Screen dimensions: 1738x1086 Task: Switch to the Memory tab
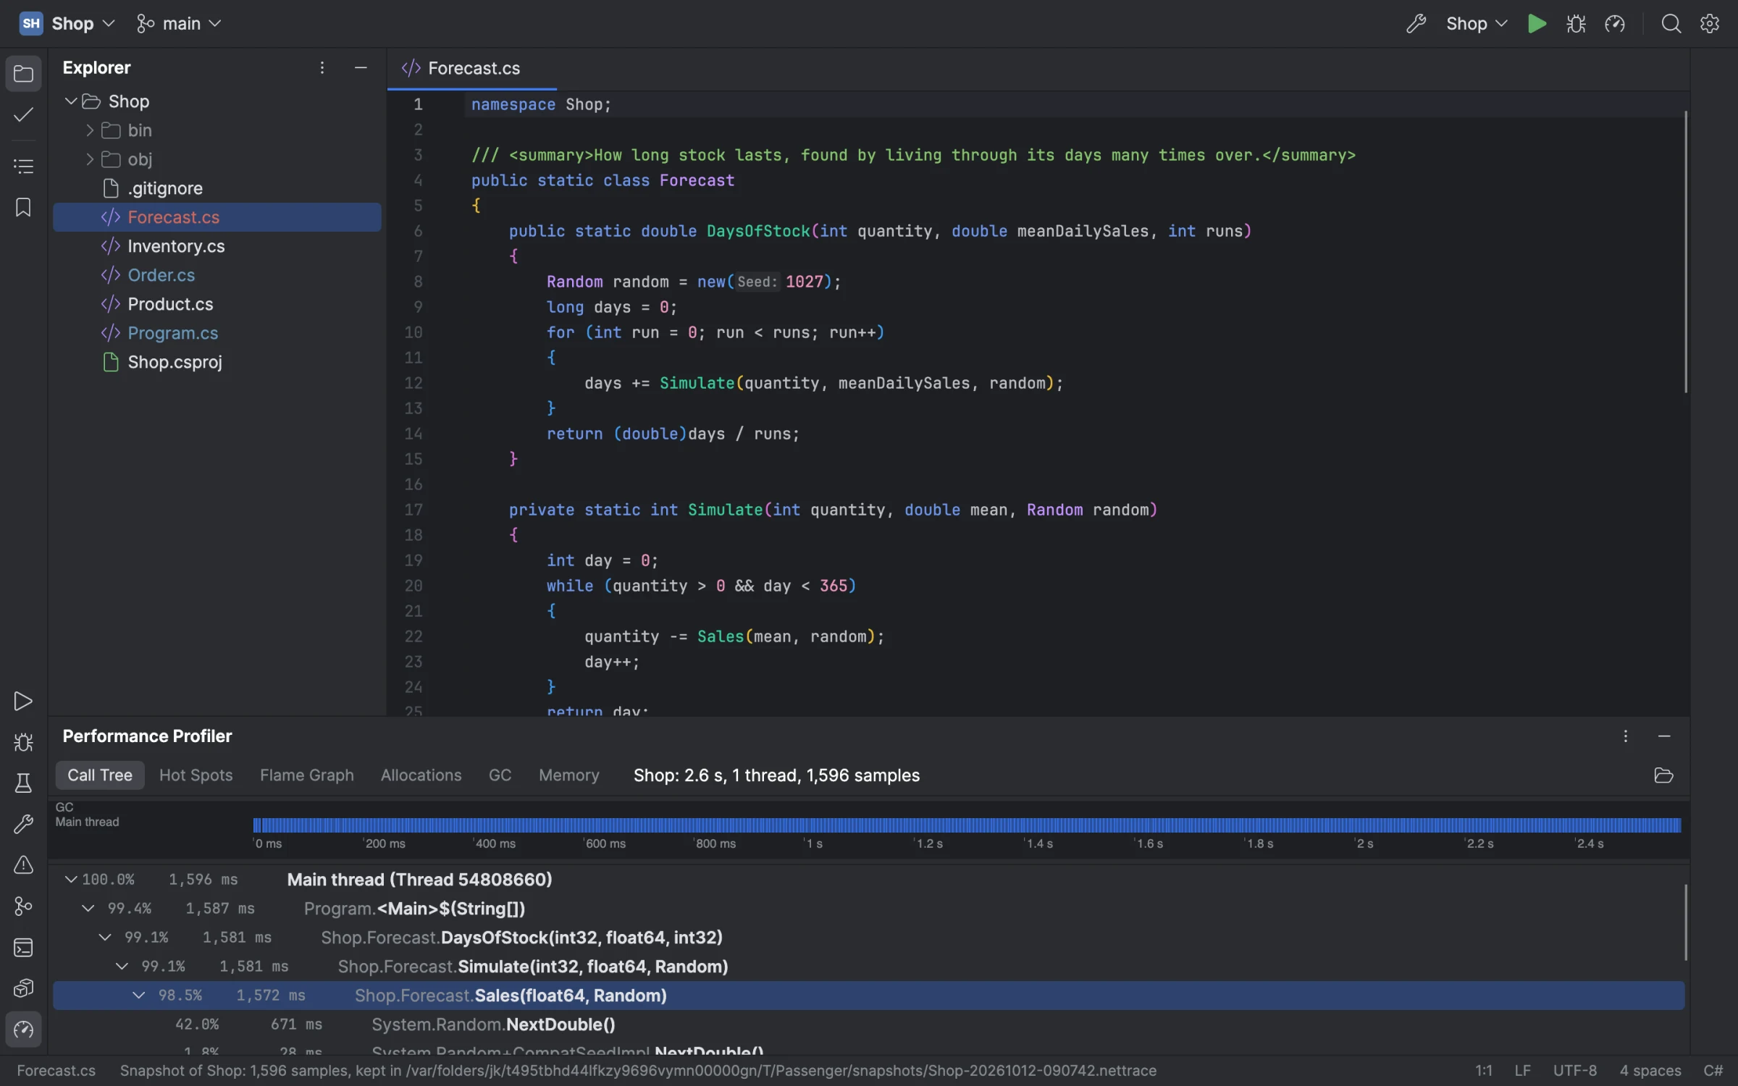coord(568,775)
